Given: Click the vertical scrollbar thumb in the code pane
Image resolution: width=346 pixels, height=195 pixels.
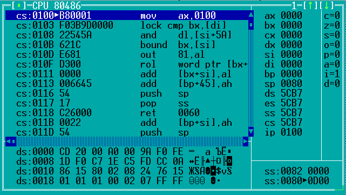Looking at the screenshot, I should tap(251, 25).
